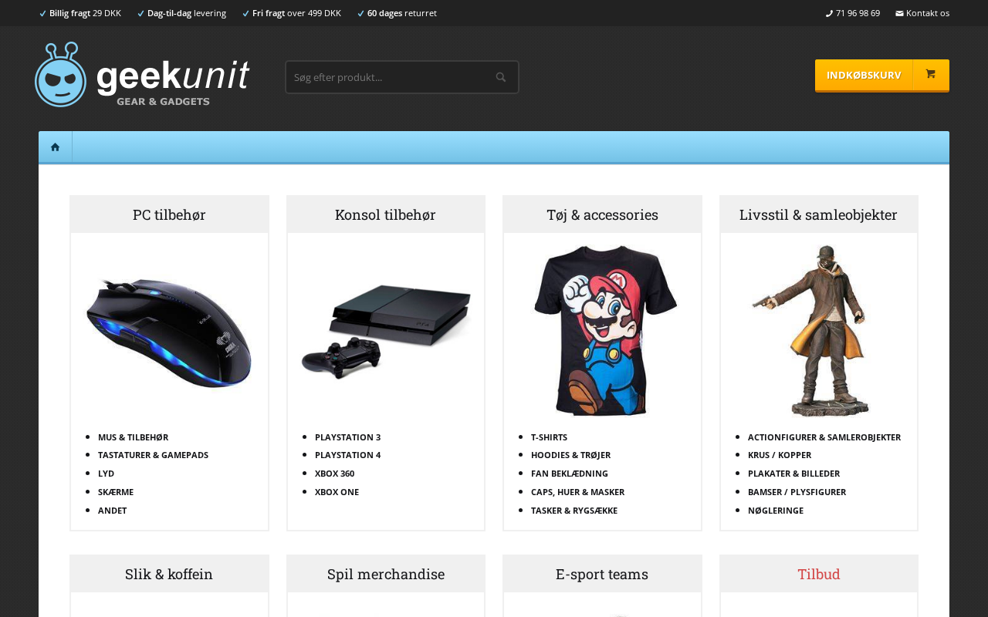Click the 60 dages returret text
Viewport: 988px width, 617px height.
402,13
